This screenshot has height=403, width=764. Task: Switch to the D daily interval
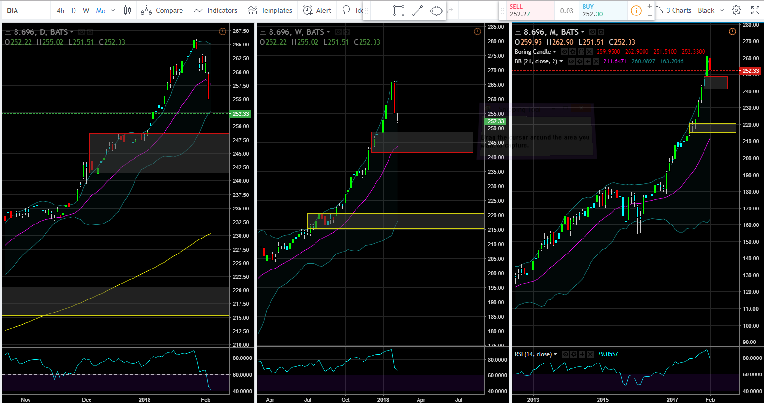pyautogui.click(x=74, y=10)
